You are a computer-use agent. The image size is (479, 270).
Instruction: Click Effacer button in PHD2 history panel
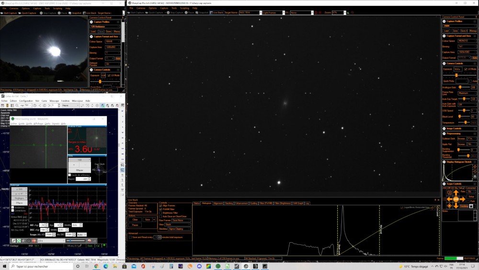tap(20, 203)
